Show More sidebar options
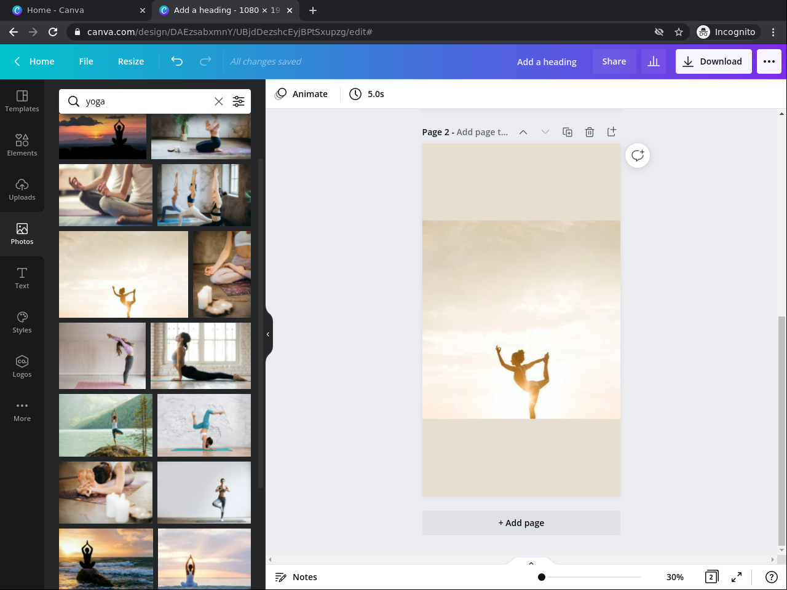Image resolution: width=787 pixels, height=590 pixels. click(x=22, y=411)
